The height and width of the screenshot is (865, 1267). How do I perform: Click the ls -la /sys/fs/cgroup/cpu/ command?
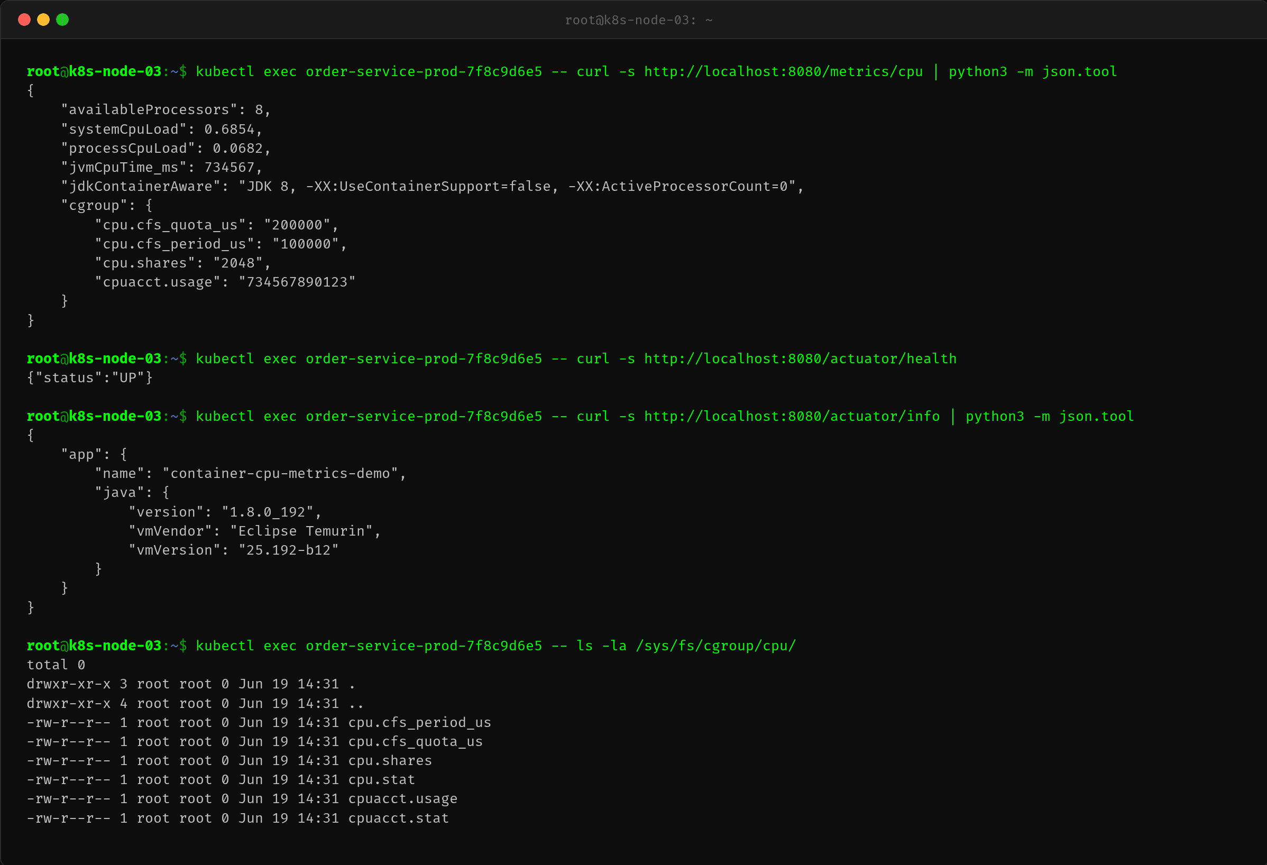click(x=686, y=646)
